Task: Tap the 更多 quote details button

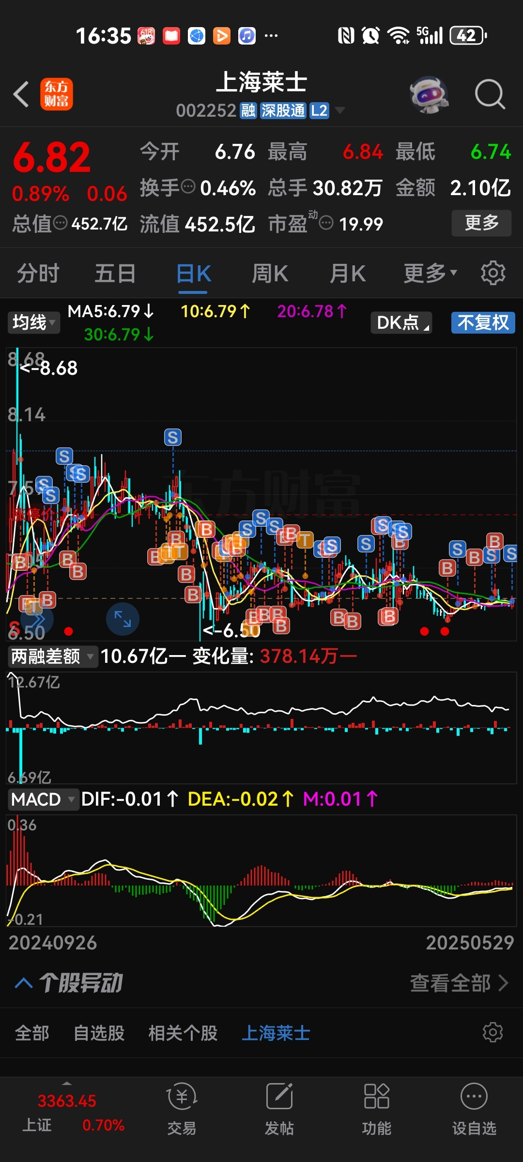Action: 481,223
